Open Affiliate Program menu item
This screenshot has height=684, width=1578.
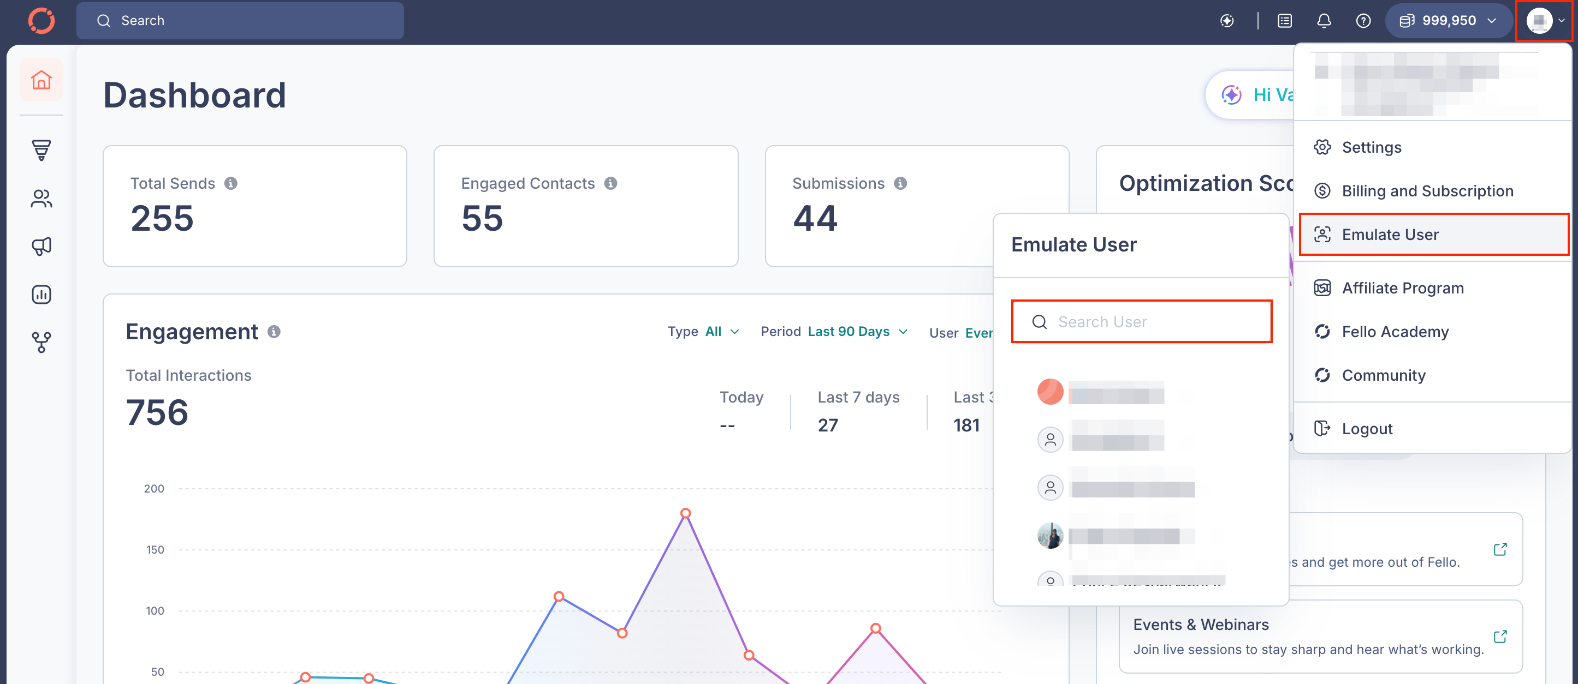point(1432,287)
